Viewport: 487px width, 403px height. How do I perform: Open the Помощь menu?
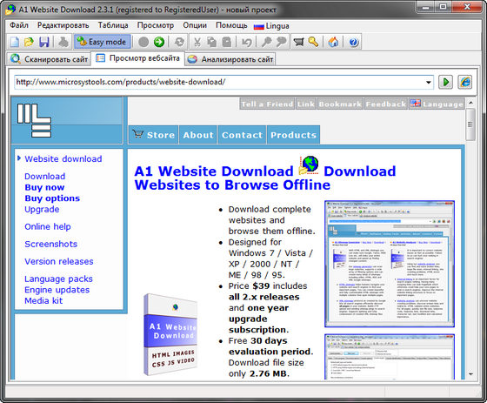[231, 25]
